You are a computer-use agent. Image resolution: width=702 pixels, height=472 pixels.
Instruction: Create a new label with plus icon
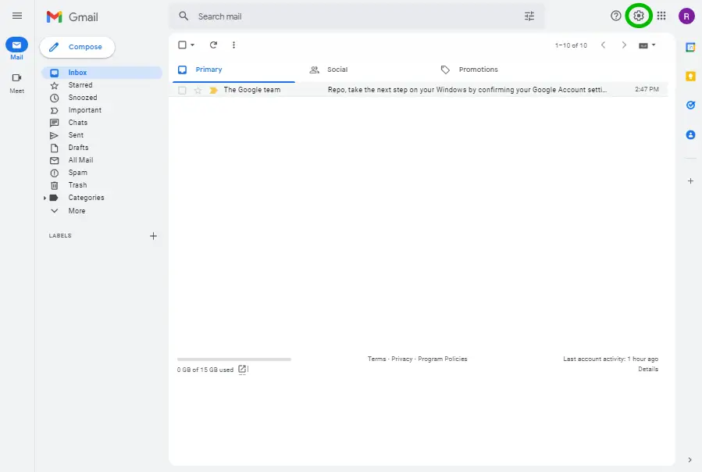click(153, 236)
